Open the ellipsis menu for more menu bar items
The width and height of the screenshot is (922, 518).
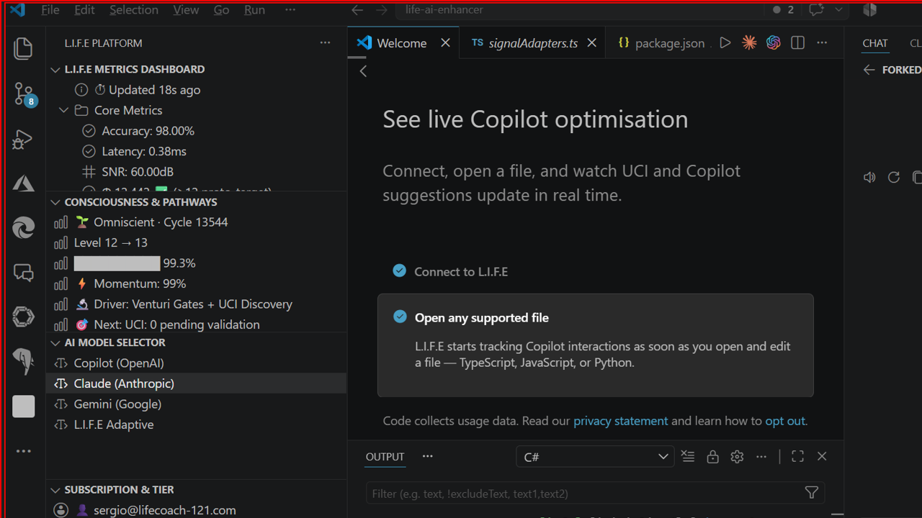pyautogui.click(x=290, y=10)
